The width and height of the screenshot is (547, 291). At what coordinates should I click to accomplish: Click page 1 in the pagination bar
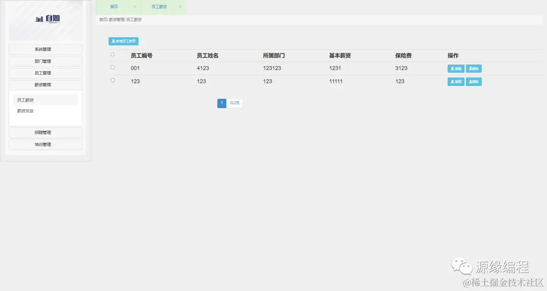[x=222, y=103]
